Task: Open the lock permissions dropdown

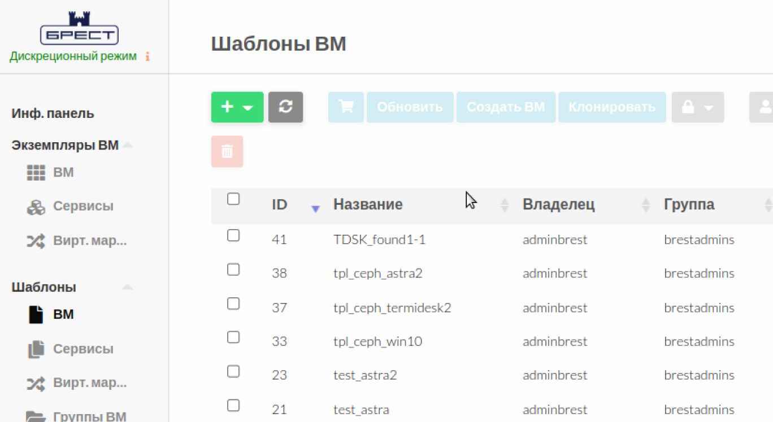Action: (697, 107)
